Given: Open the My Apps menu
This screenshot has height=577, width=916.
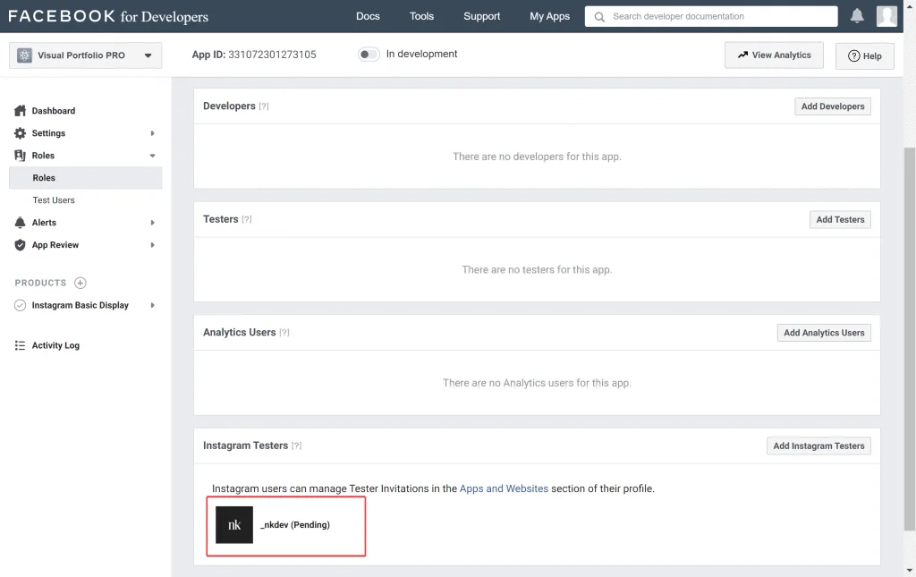Looking at the screenshot, I should pyautogui.click(x=549, y=16).
